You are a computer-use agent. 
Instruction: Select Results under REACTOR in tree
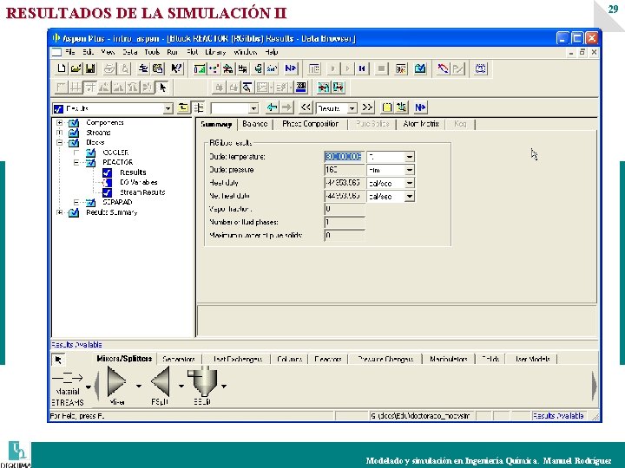(x=133, y=172)
